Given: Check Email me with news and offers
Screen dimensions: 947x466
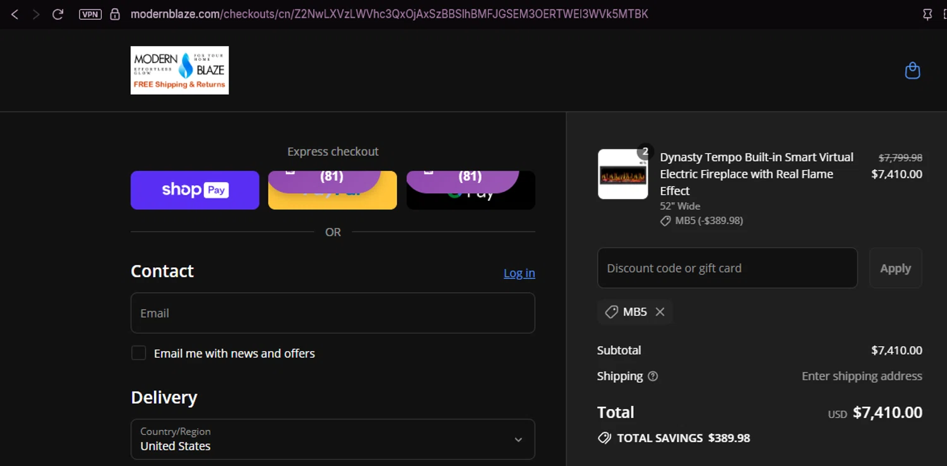Looking at the screenshot, I should tap(138, 353).
